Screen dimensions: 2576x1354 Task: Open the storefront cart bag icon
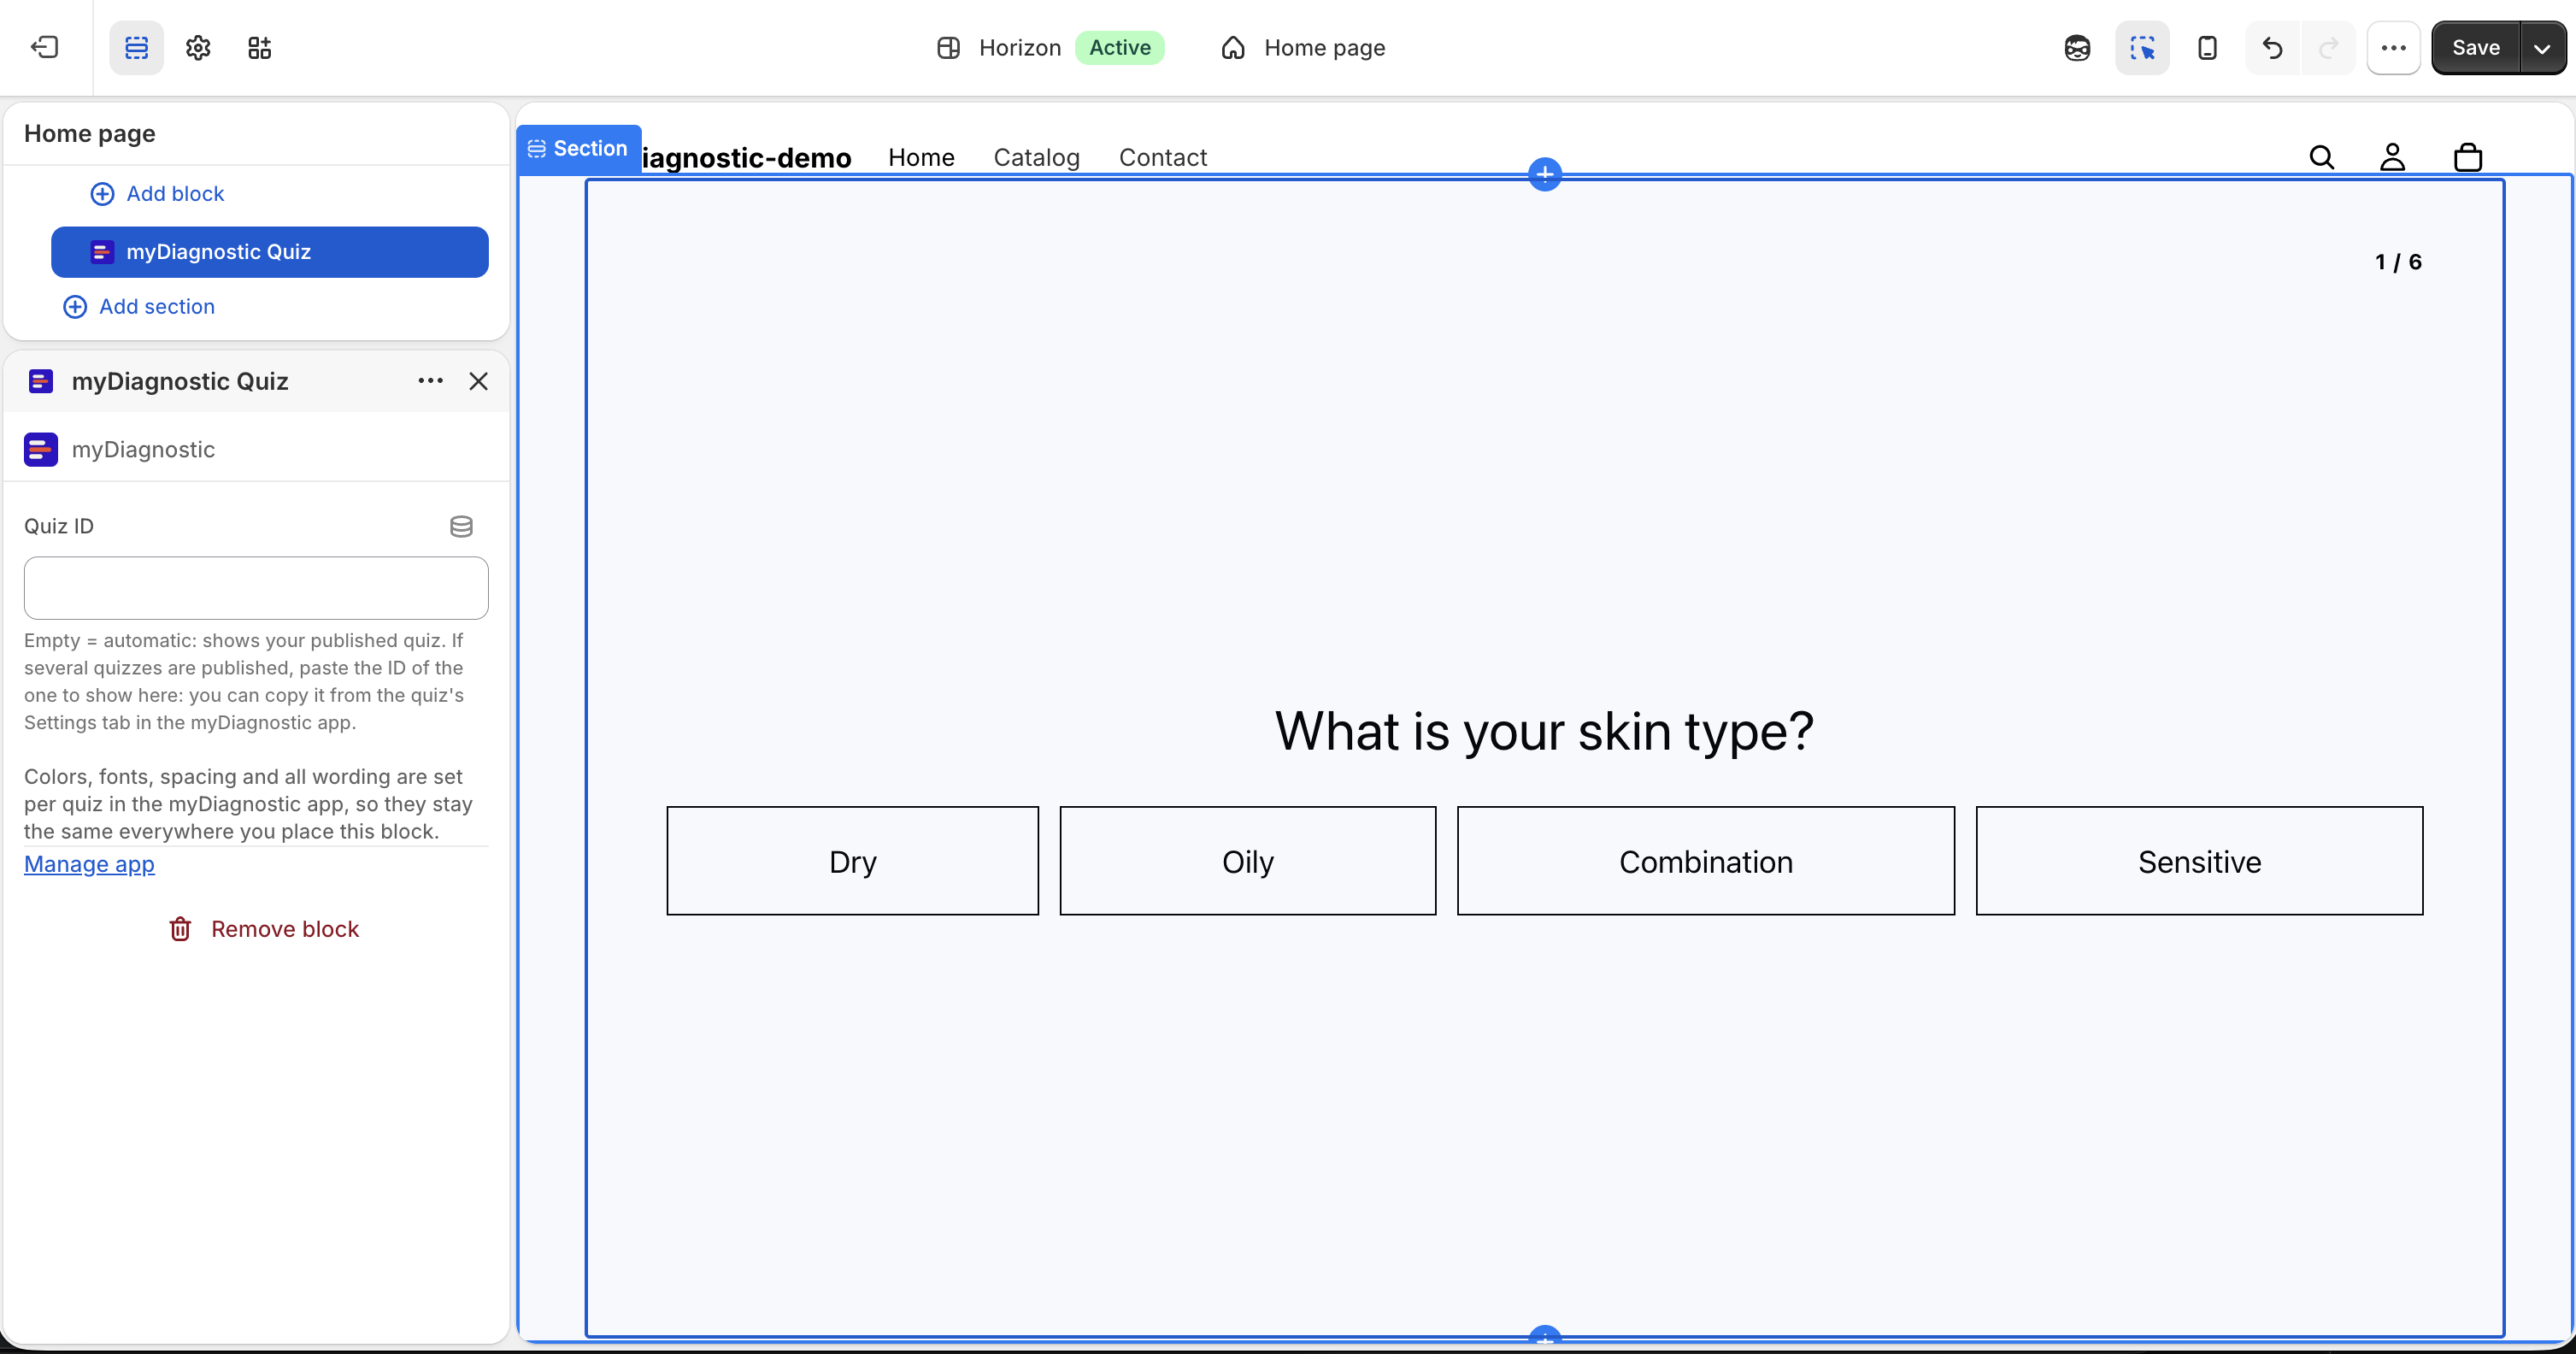click(x=2468, y=157)
